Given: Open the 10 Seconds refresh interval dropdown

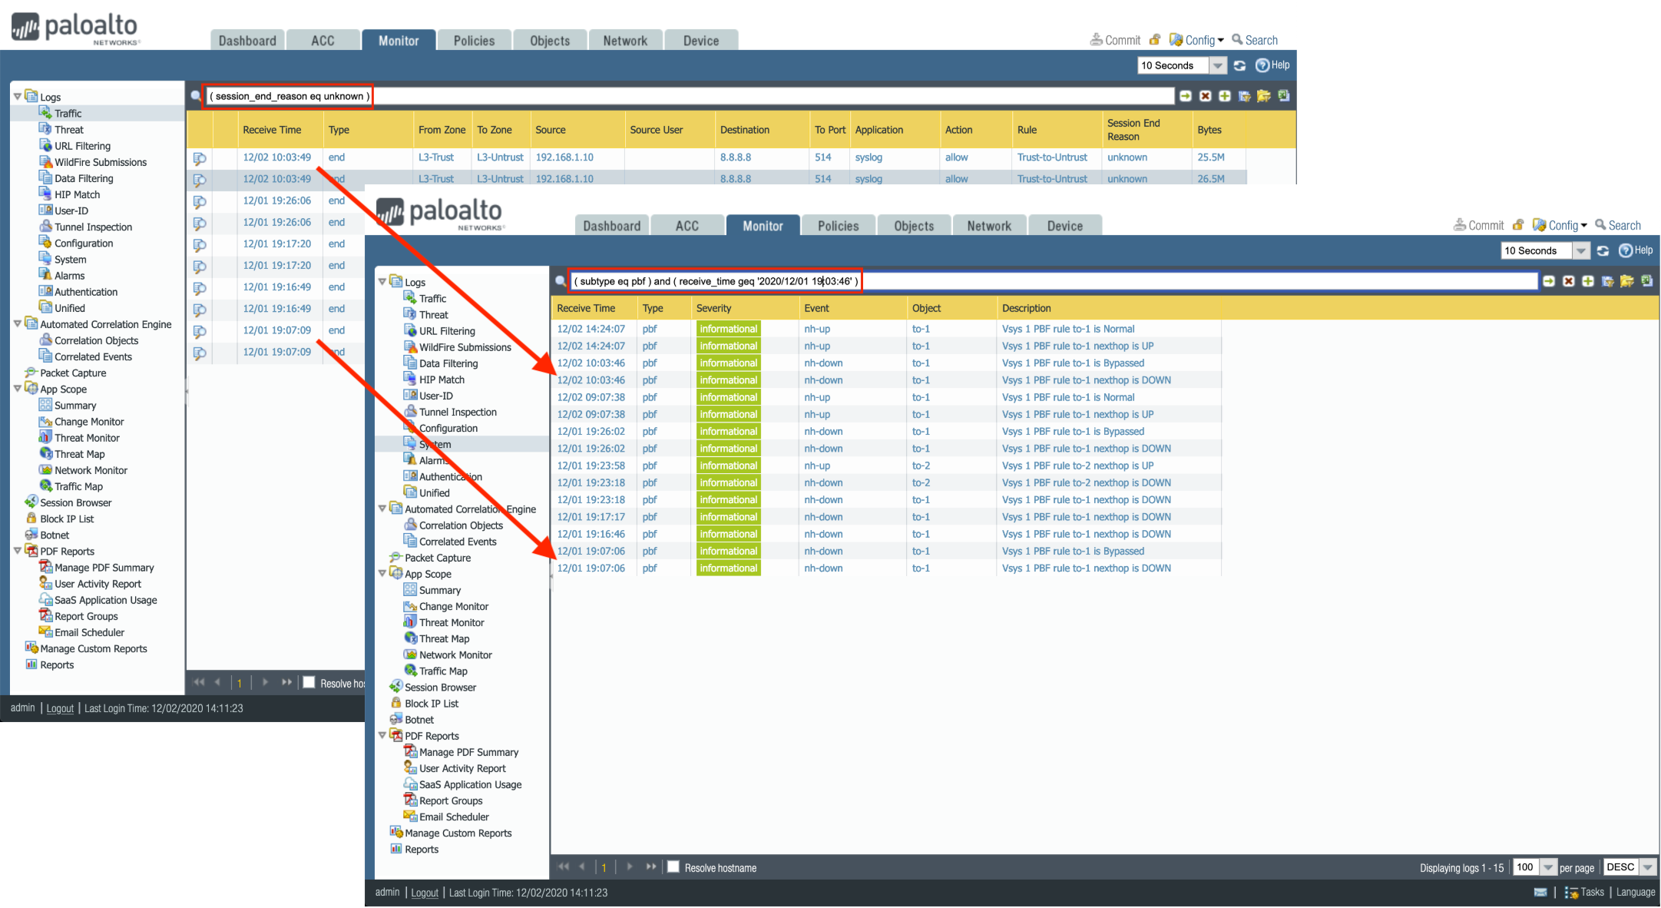Looking at the screenshot, I should pos(1581,250).
